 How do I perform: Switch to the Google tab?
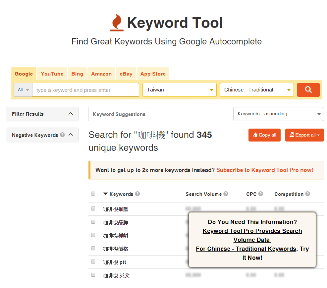(x=24, y=74)
